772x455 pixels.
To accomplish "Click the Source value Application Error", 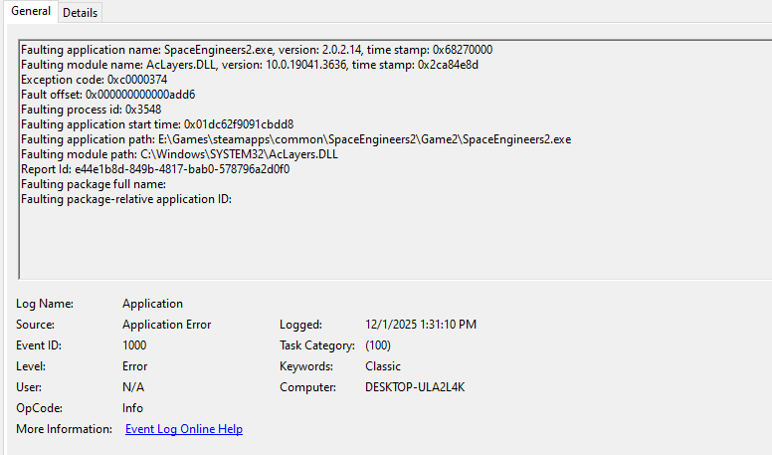I will tap(166, 325).
